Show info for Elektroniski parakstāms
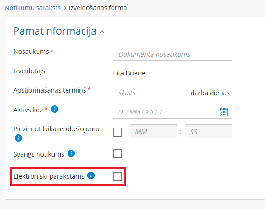265x209 pixels. click(x=91, y=175)
